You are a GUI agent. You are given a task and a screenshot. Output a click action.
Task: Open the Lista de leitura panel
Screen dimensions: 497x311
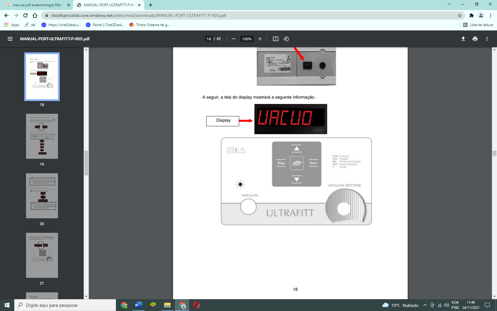(x=478, y=25)
